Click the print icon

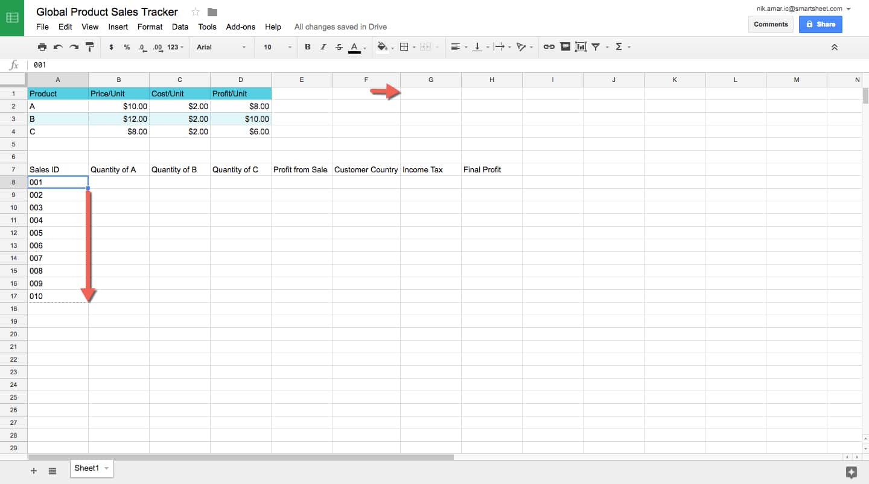(x=42, y=47)
